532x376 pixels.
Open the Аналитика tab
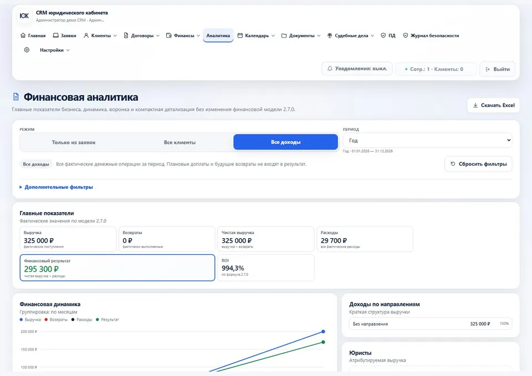(218, 35)
